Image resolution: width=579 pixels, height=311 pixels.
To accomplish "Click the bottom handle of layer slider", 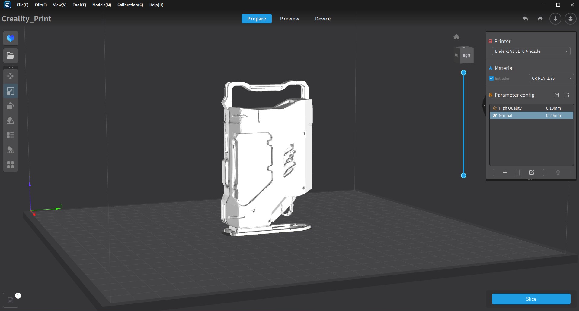I will (464, 176).
